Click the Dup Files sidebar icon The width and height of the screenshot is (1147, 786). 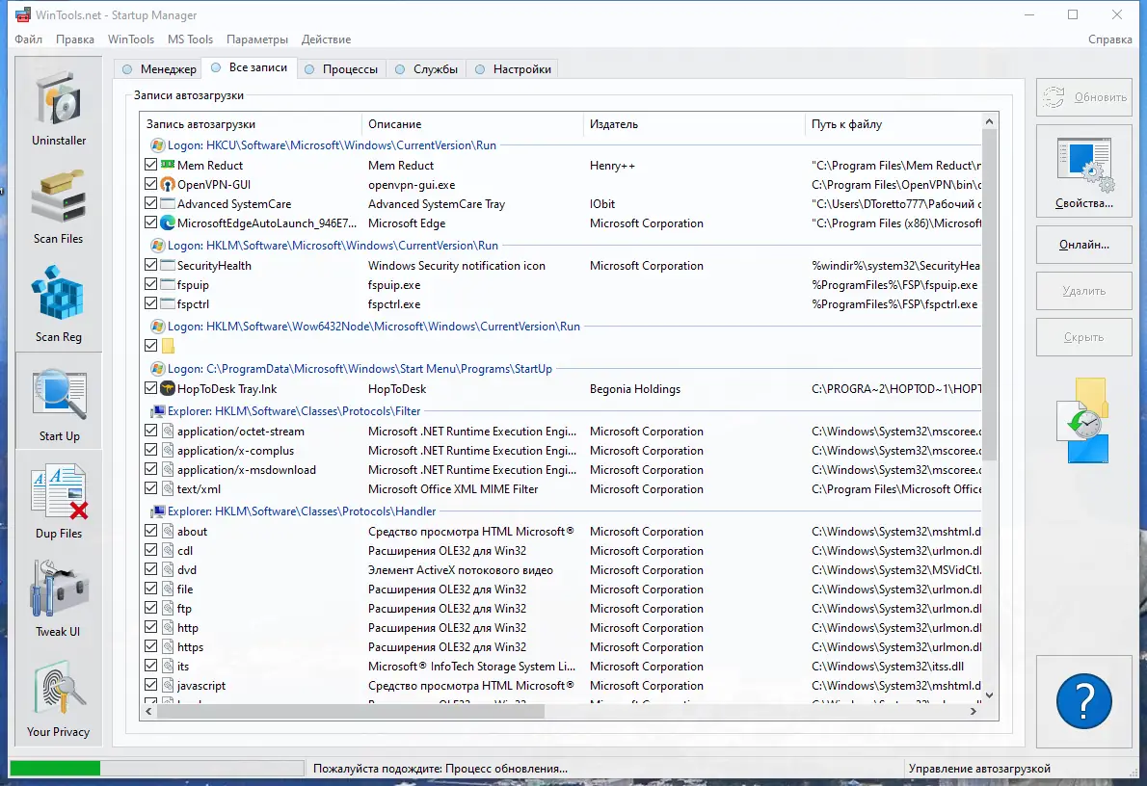click(x=59, y=501)
